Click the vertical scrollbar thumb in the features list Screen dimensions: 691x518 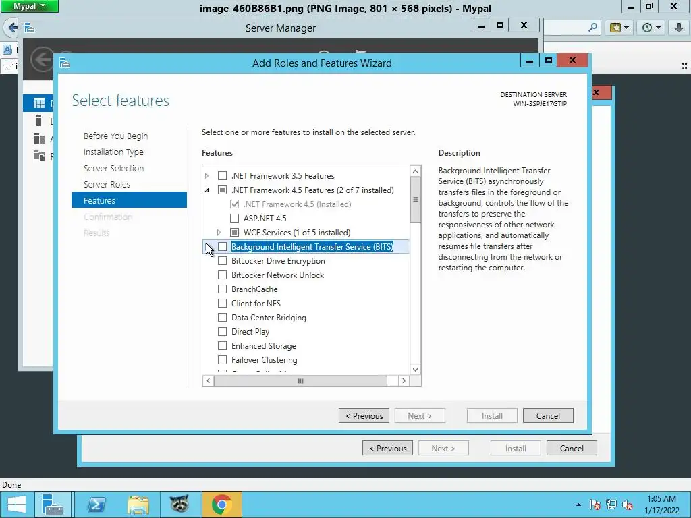415,200
